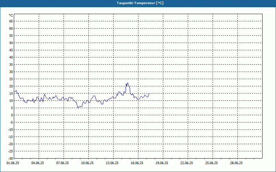Click the y-axis value 20
The width and height of the screenshot is (276, 172).
[x=11, y=86]
